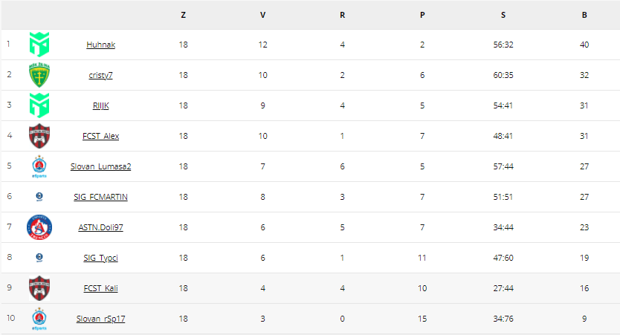Image resolution: width=620 pixels, height=335 pixels.
Task: Follow the RIIJK player link
Action: pos(101,105)
